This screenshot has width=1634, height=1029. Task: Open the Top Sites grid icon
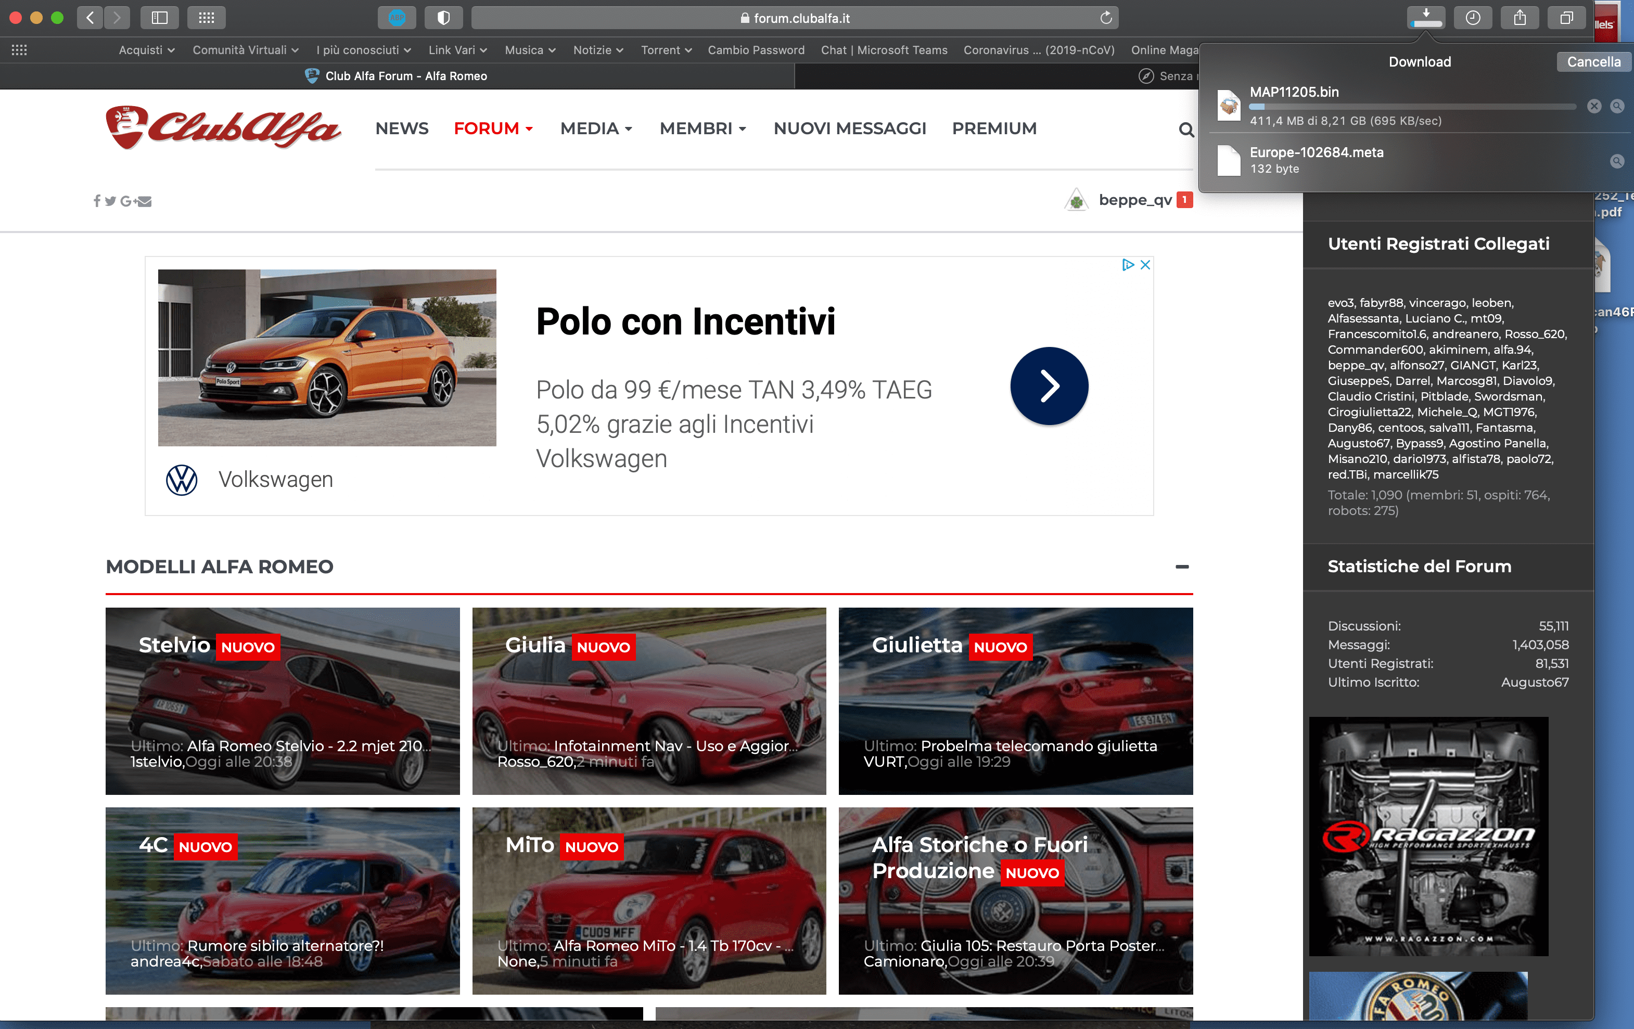[206, 18]
